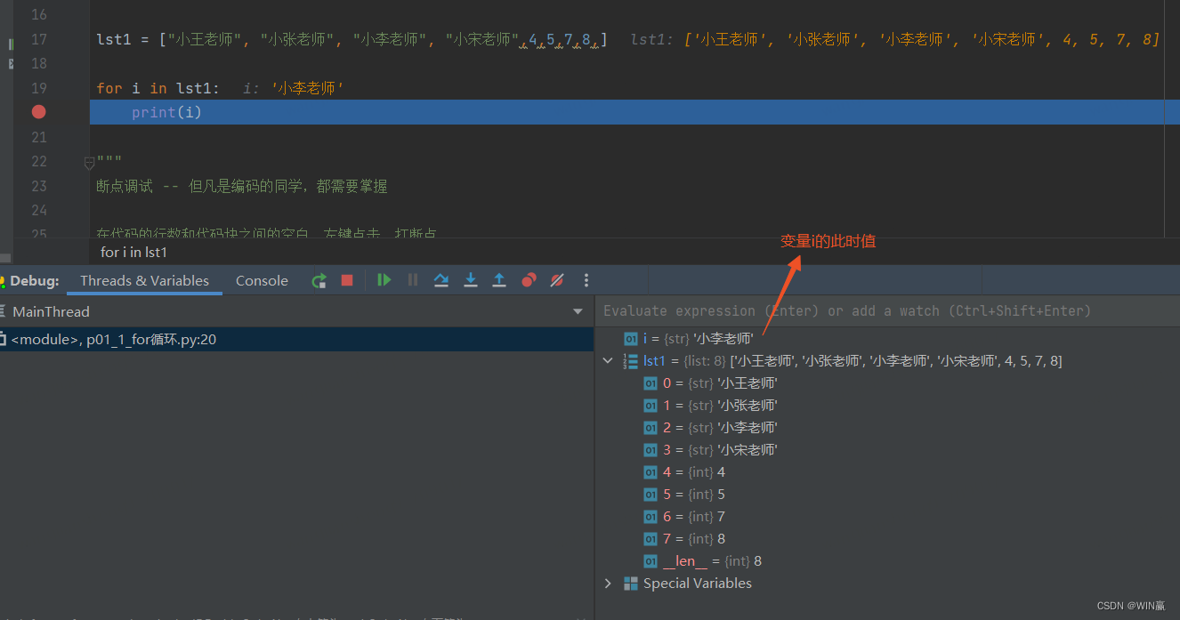Select list element 4 = {int} 4

pos(684,472)
